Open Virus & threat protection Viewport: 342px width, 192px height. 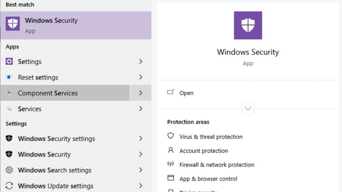pyautogui.click(x=211, y=137)
